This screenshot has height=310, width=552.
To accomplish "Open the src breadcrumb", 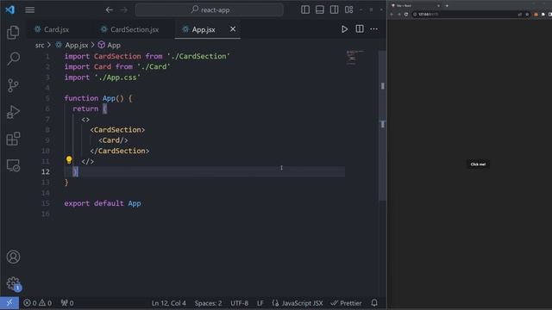I will (40, 45).
